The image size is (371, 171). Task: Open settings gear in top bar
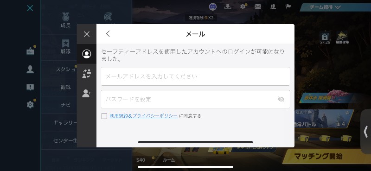pos(243,6)
